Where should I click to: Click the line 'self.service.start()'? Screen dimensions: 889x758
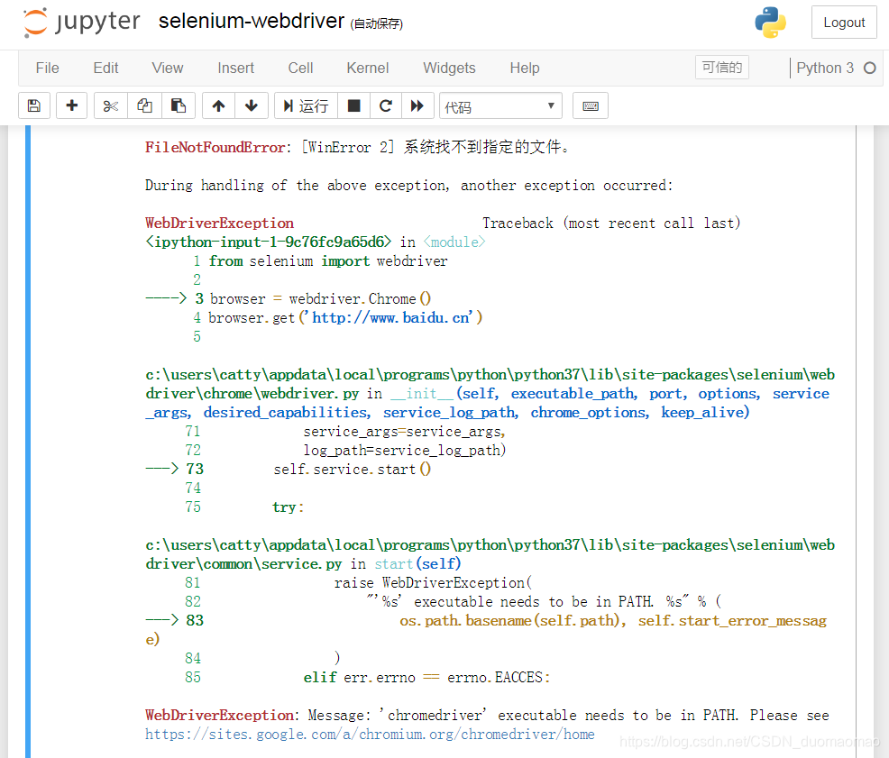pyautogui.click(x=353, y=470)
